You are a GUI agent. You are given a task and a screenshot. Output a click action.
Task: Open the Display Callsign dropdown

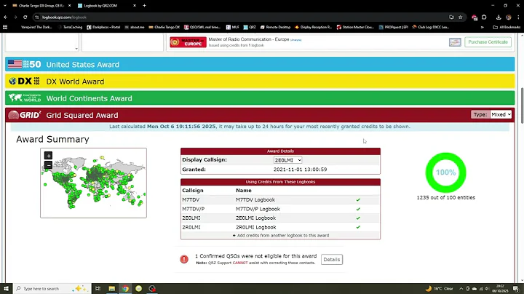click(287, 160)
